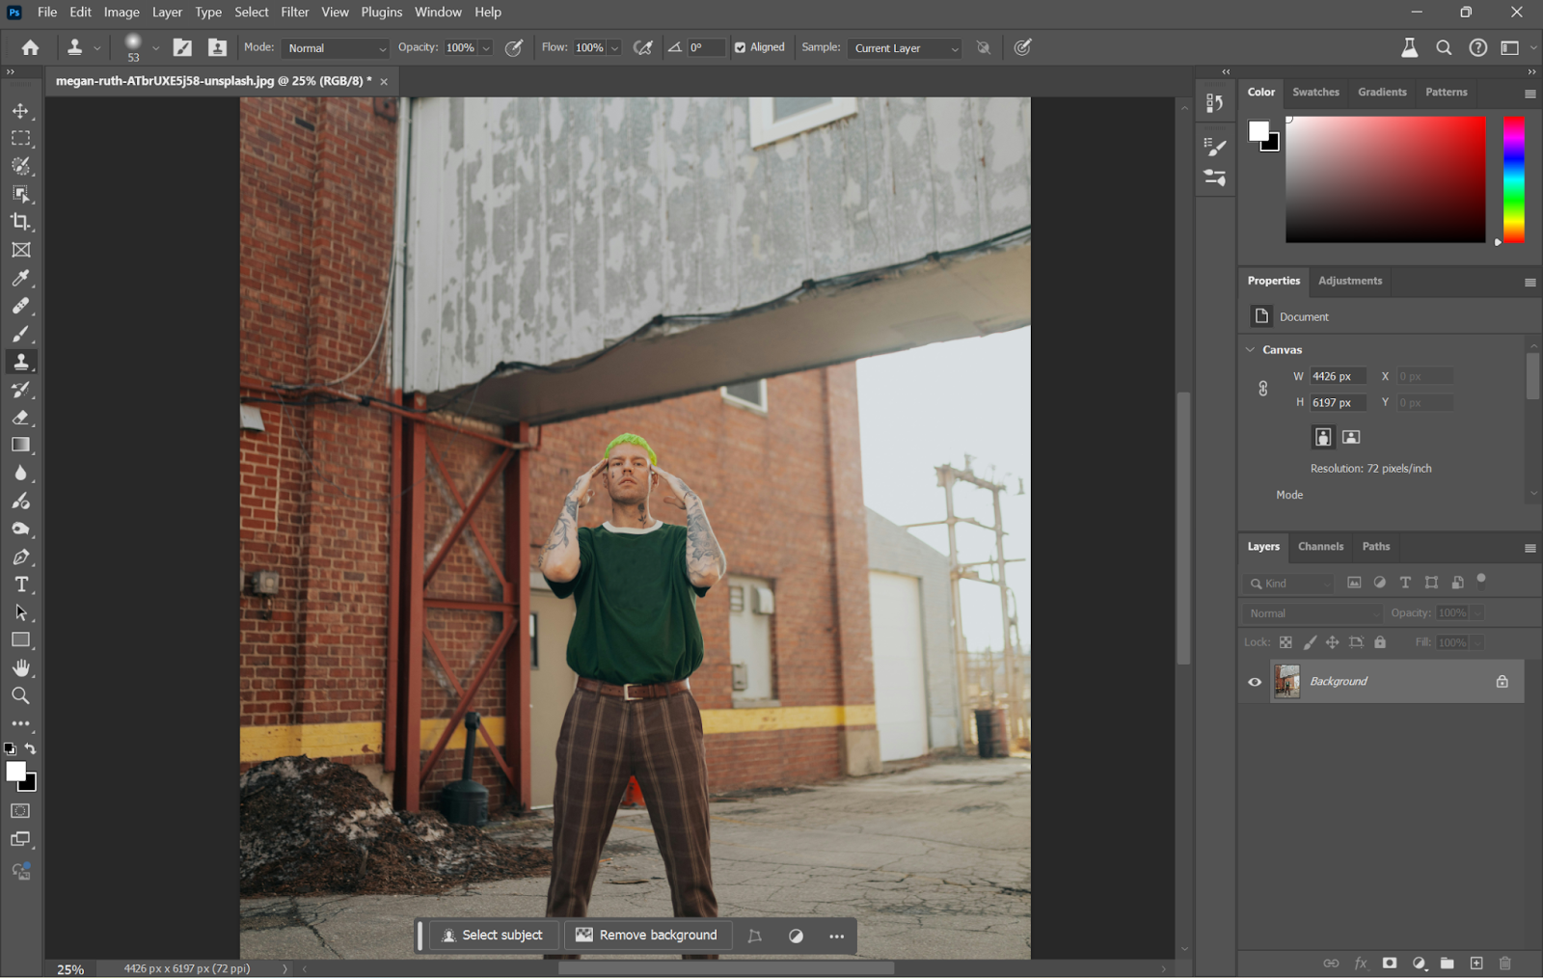
Task: Select the Gradient tool
Action: (20, 446)
